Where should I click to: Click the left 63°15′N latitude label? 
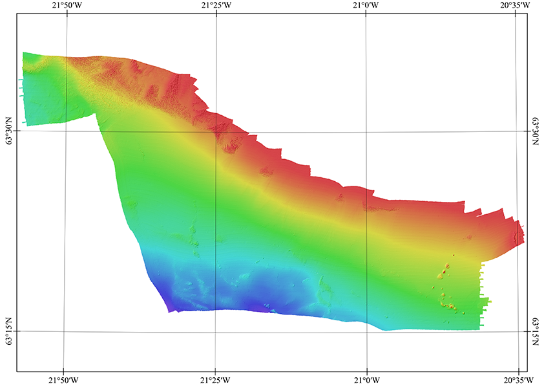8,331
